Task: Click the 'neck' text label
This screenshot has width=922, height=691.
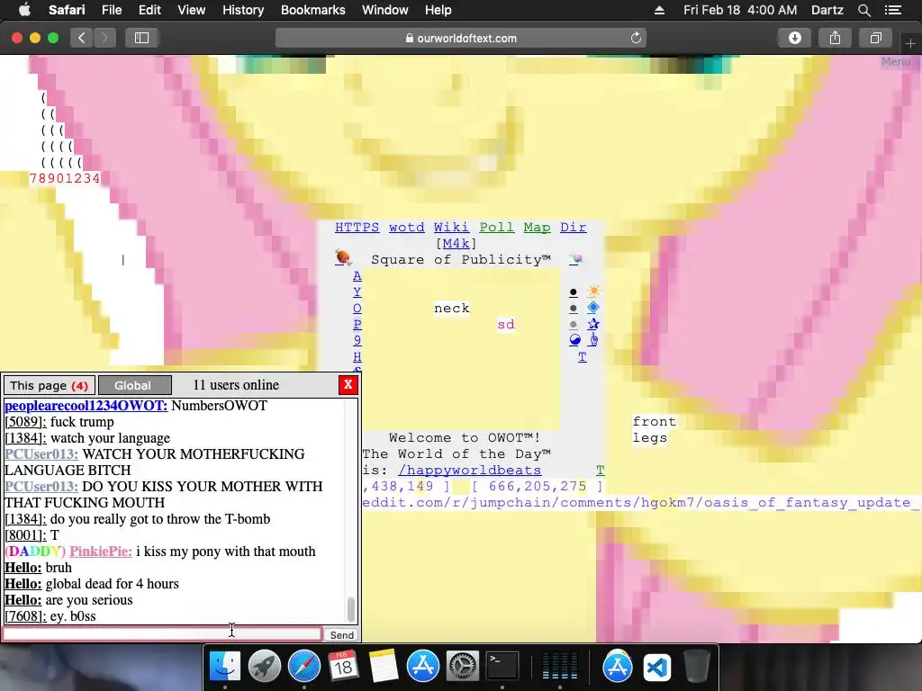Action: (452, 309)
